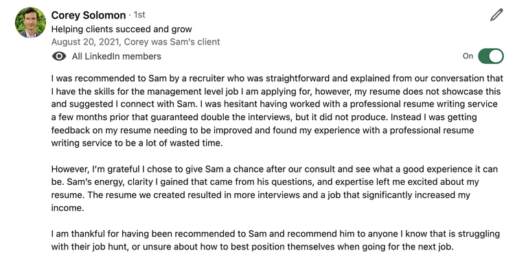Screen dimensions: 515x259
Task: Click the line starting "I was recommended to Sam"
Action: [277, 78]
